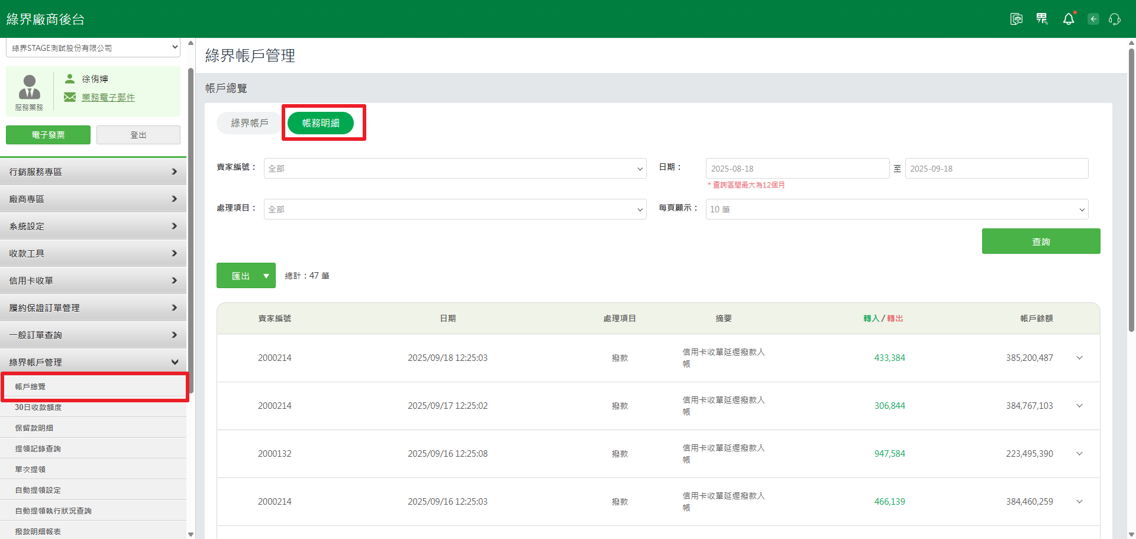Image resolution: width=1136 pixels, height=539 pixels.
Task: Click the 服務業務 avatar icon
Action: pyautogui.click(x=29, y=88)
